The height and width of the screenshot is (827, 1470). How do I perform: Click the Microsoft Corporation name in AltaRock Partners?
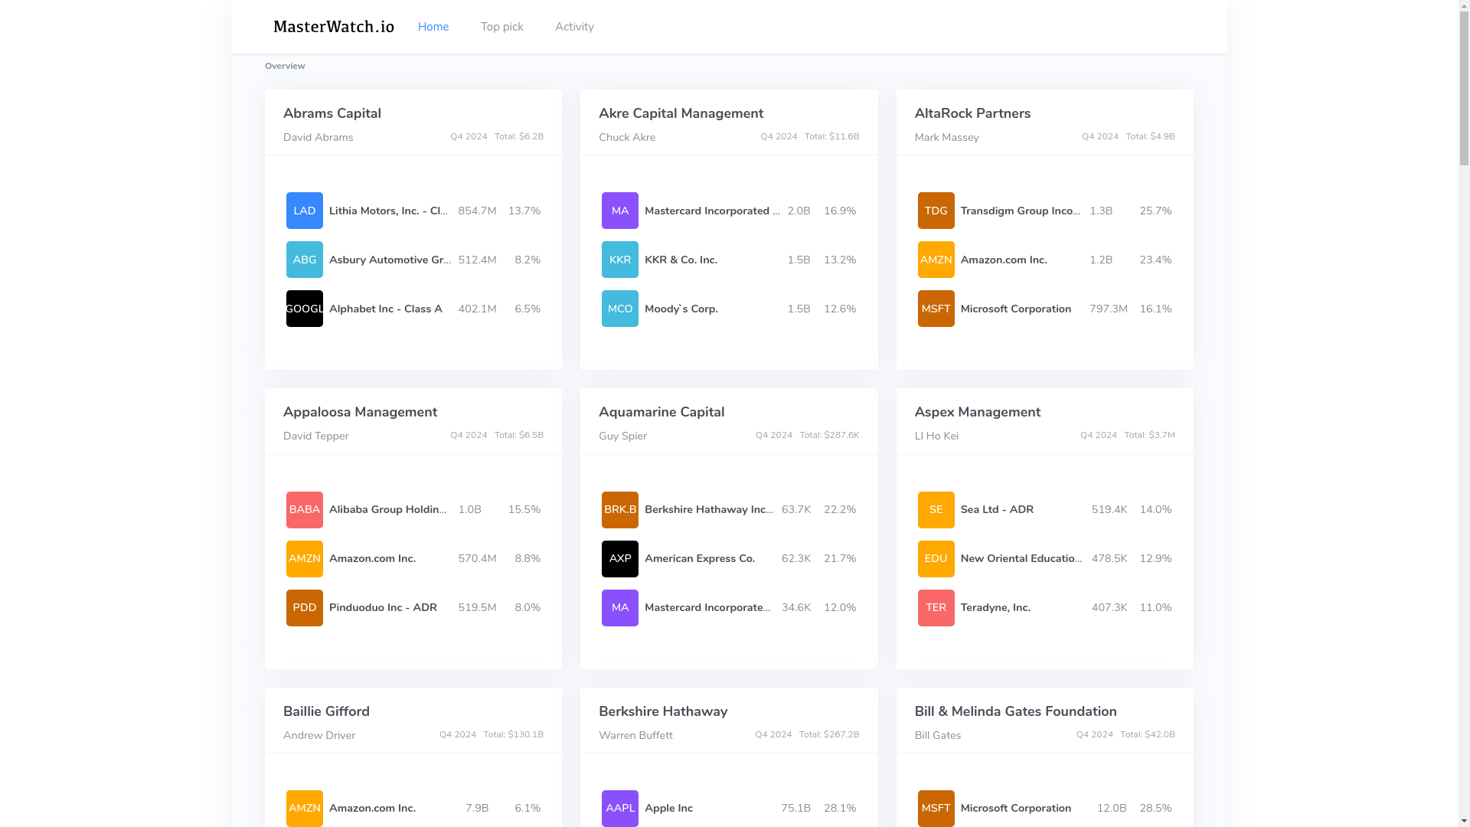(1016, 309)
